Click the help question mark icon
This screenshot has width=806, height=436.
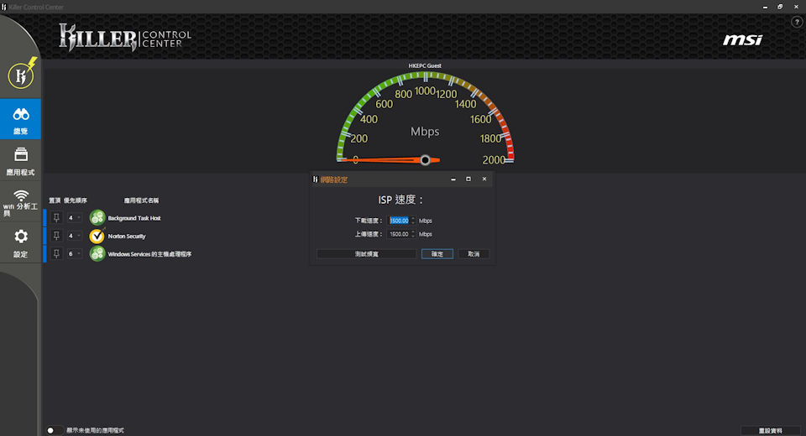[796, 22]
